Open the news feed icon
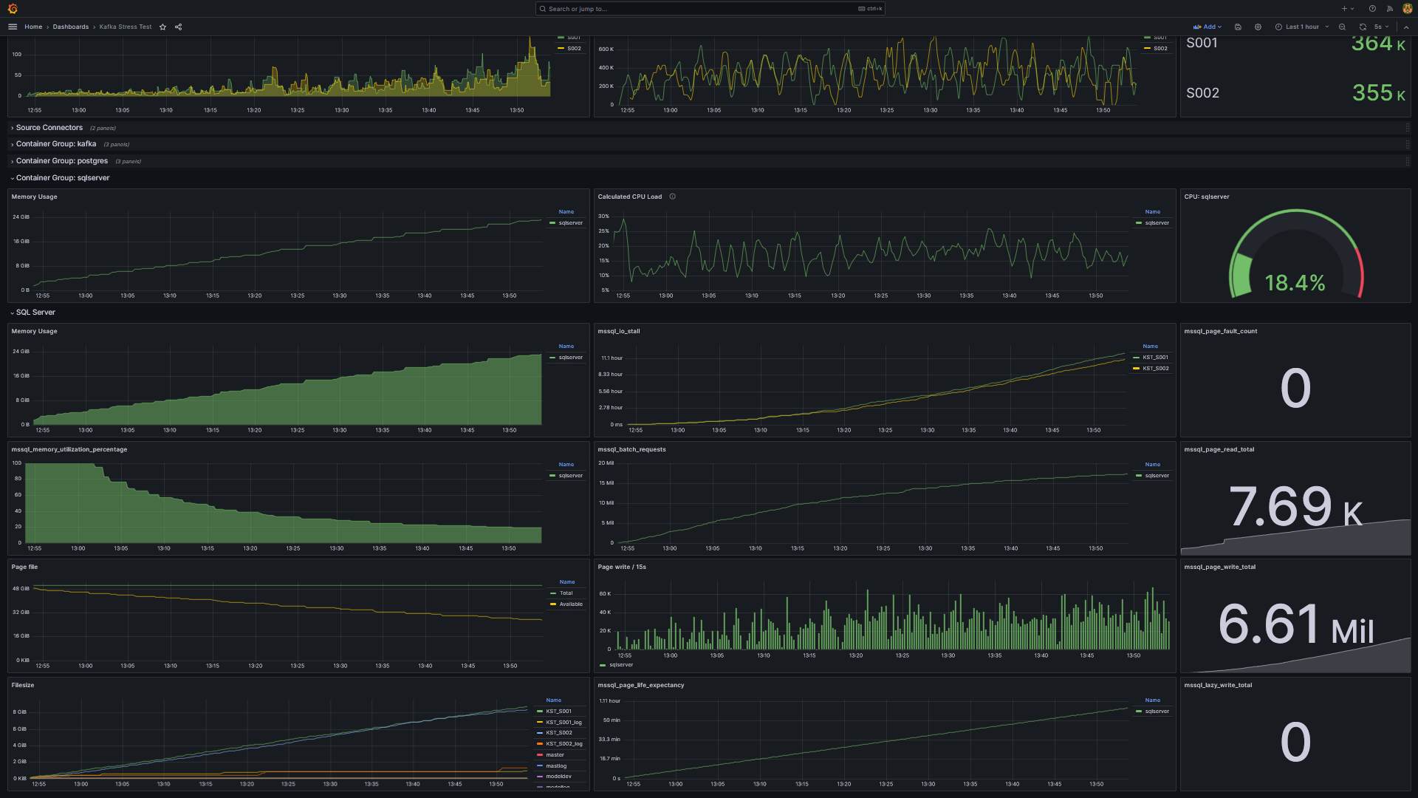The width and height of the screenshot is (1418, 798). tap(1390, 9)
